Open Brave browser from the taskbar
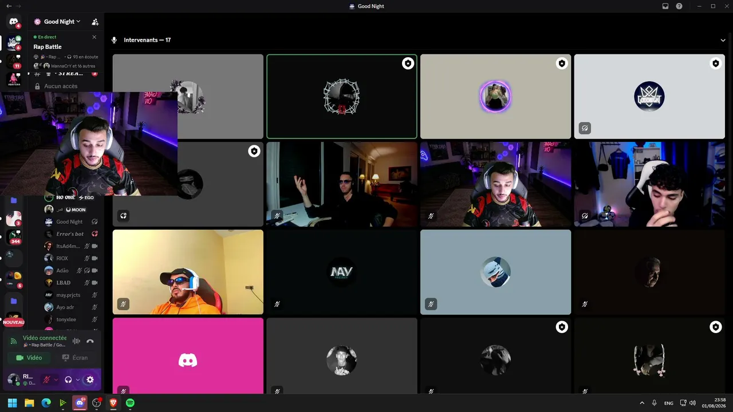This screenshot has height=412, width=733. tap(113, 403)
